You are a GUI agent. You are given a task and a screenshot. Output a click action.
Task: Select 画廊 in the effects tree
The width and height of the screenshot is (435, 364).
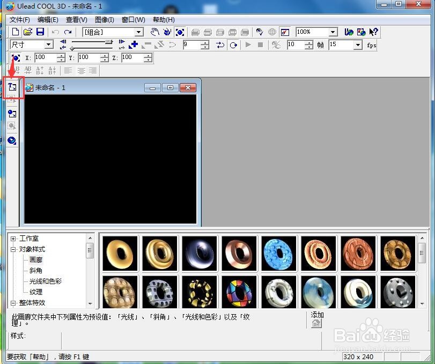click(x=36, y=260)
